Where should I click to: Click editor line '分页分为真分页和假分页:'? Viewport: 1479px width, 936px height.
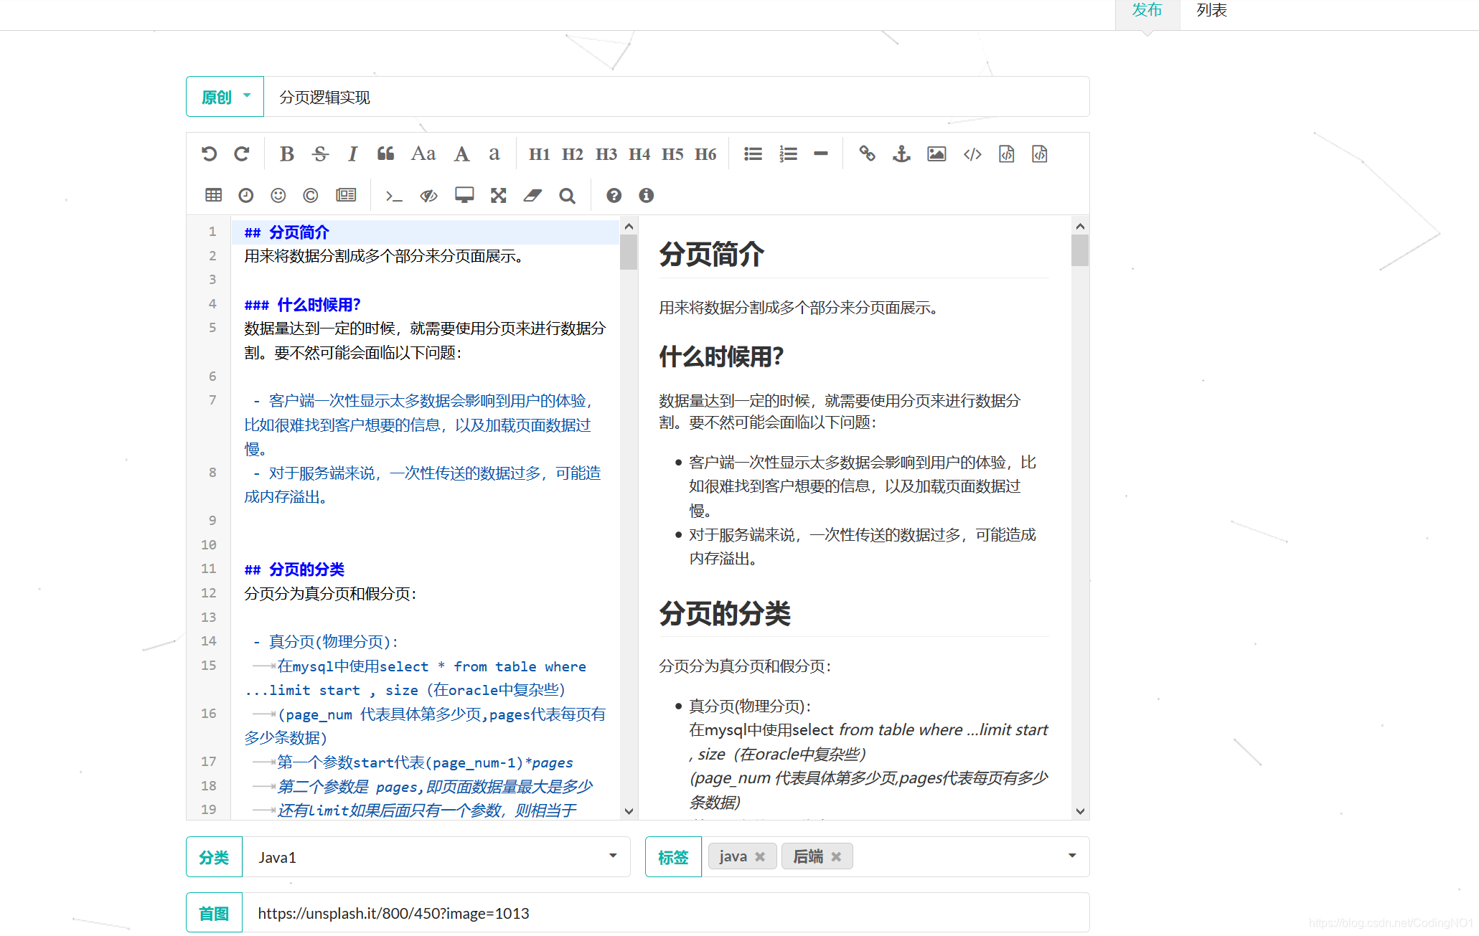[330, 594]
